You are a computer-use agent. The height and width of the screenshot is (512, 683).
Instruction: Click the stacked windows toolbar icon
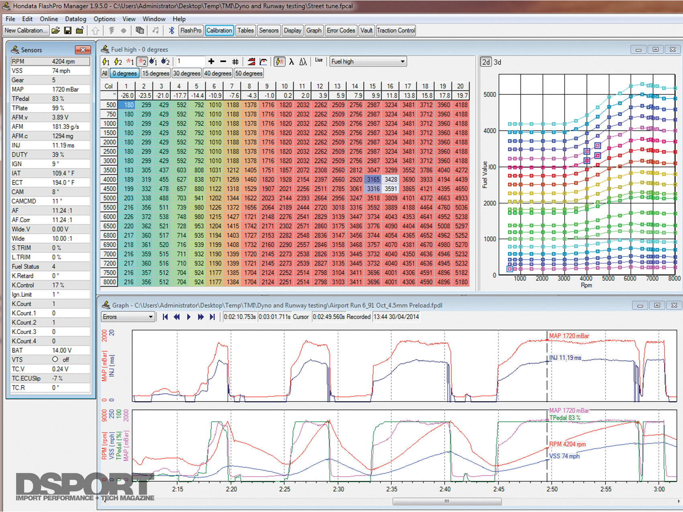tap(140, 31)
